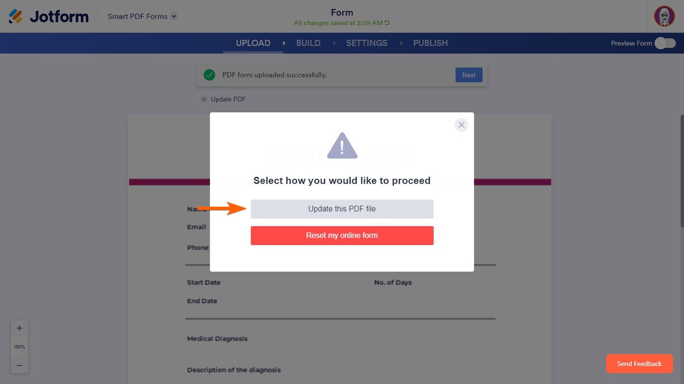Click the zoom in plus icon
684x384 pixels.
[x=19, y=328]
